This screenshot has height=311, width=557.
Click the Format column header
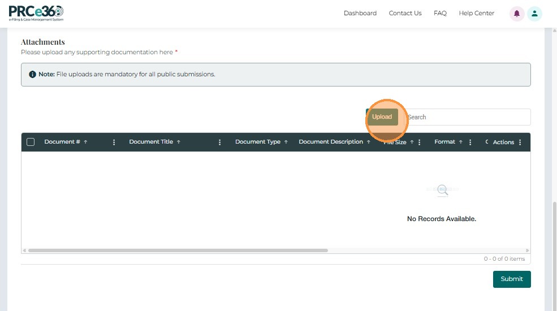click(444, 142)
